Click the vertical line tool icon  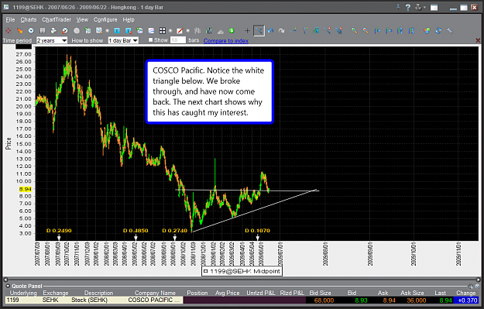click(x=305, y=30)
